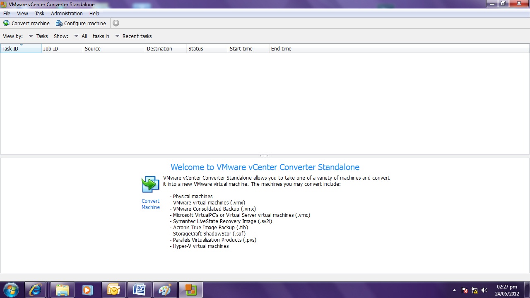Image resolution: width=530 pixels, height=298 pixels.
Task: Open the File menu
Action: 7,14
